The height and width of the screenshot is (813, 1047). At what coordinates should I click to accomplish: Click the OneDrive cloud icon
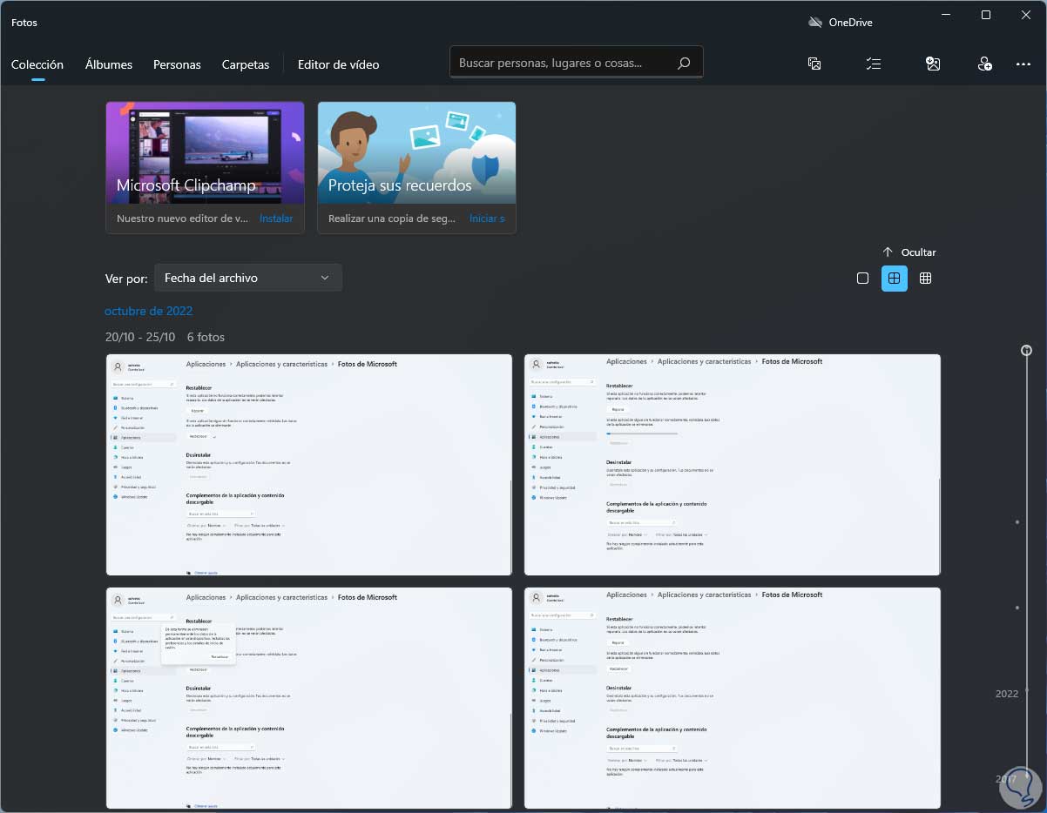[x=815, y=23]
